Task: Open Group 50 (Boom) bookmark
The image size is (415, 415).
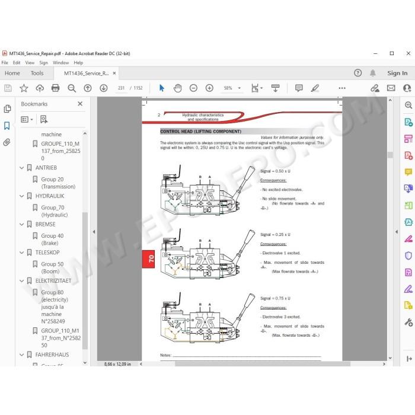Action: (52, 267)
